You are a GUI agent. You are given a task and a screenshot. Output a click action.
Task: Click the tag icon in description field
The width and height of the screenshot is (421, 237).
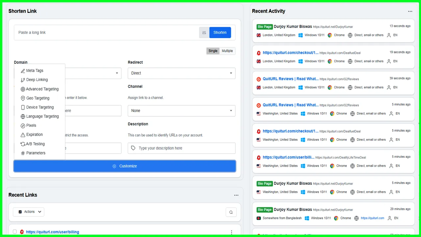point(133,148)
